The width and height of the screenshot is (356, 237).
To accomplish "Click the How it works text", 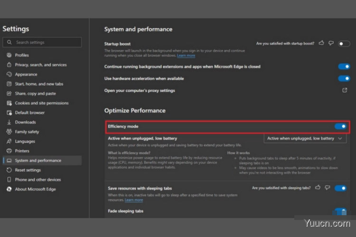I will pos(238,153).
